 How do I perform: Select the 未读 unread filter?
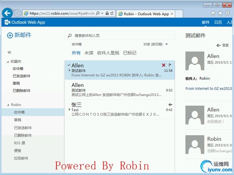(89, 53)
